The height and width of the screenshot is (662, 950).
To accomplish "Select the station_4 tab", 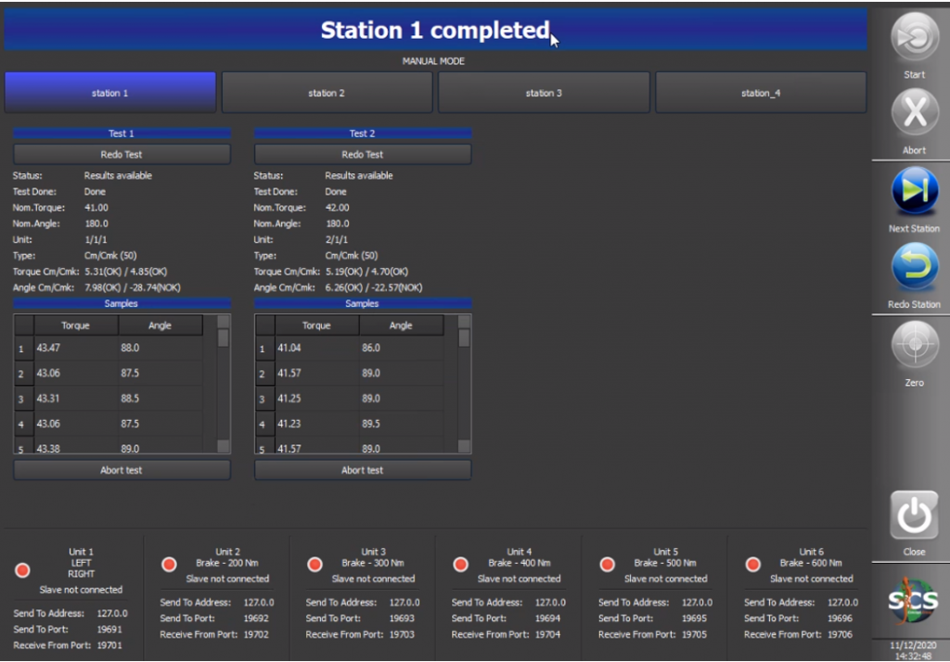I will tap(761, 93).
